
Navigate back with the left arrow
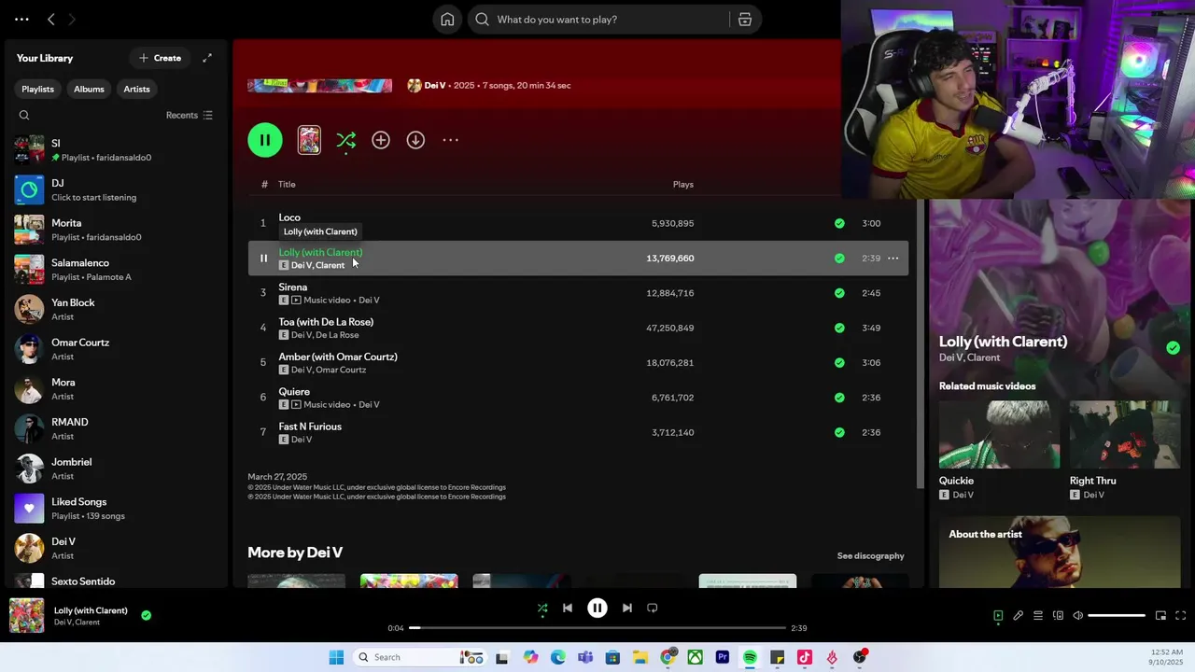51,19
